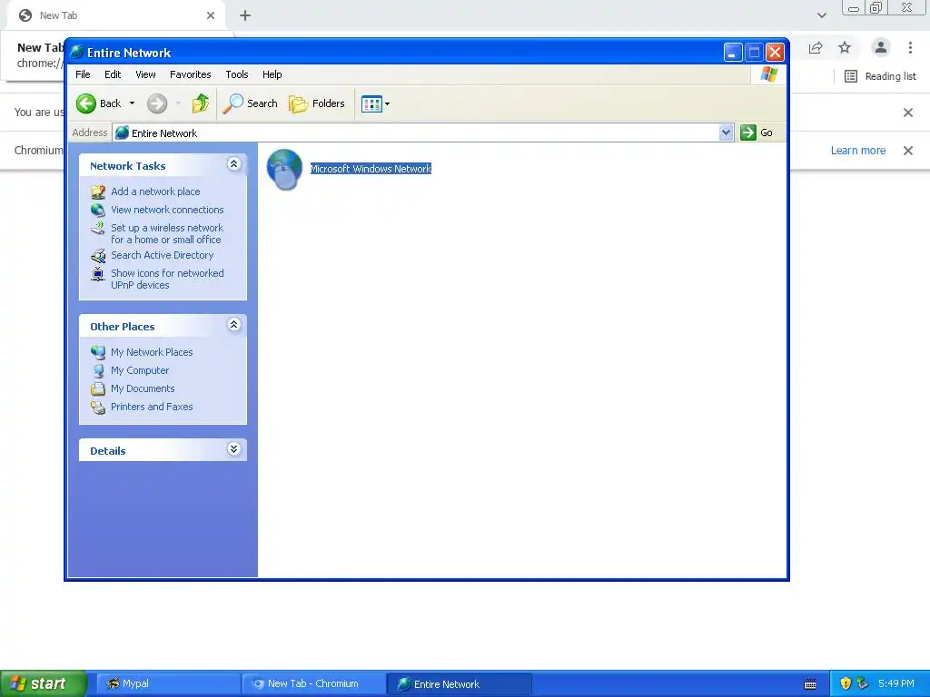Open the View menu
The width and height of the screenshot is (930, 697).
coord(145,74)
